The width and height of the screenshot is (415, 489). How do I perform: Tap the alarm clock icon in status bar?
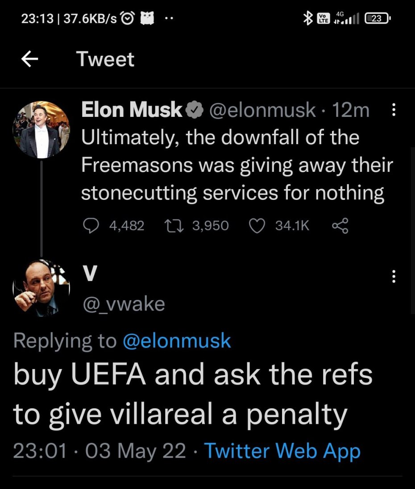tap(128, 18)
